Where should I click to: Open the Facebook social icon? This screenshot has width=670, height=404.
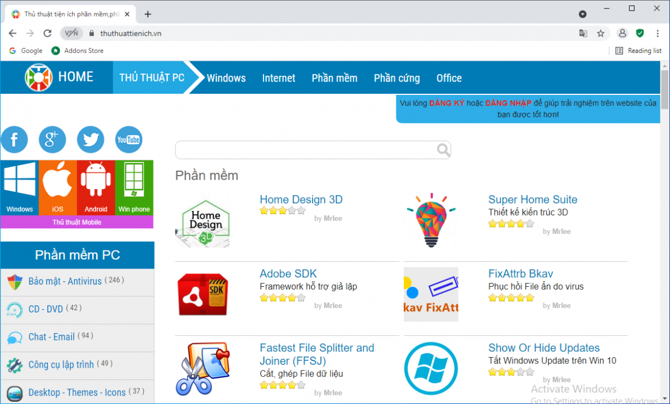[x=14, y=140]
